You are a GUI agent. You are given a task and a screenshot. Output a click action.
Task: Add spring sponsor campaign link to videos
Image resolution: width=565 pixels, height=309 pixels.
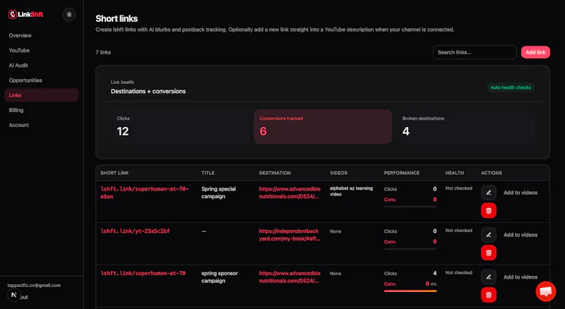pos(521,277)
